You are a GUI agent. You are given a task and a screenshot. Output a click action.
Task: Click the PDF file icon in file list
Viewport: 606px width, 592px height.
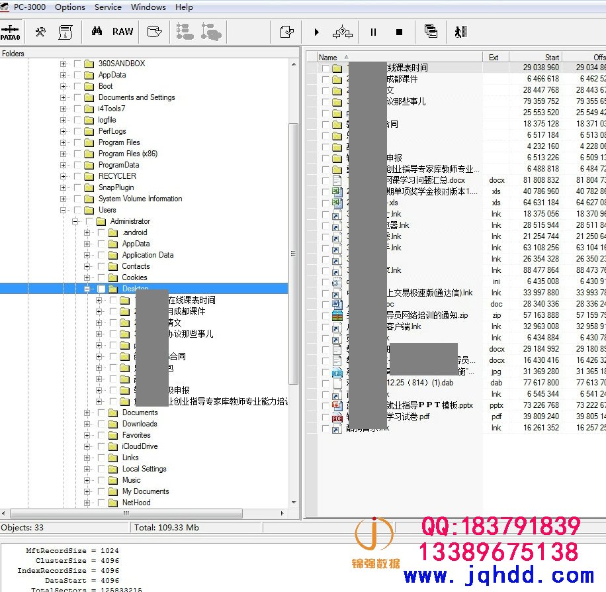tap(337, 417)
